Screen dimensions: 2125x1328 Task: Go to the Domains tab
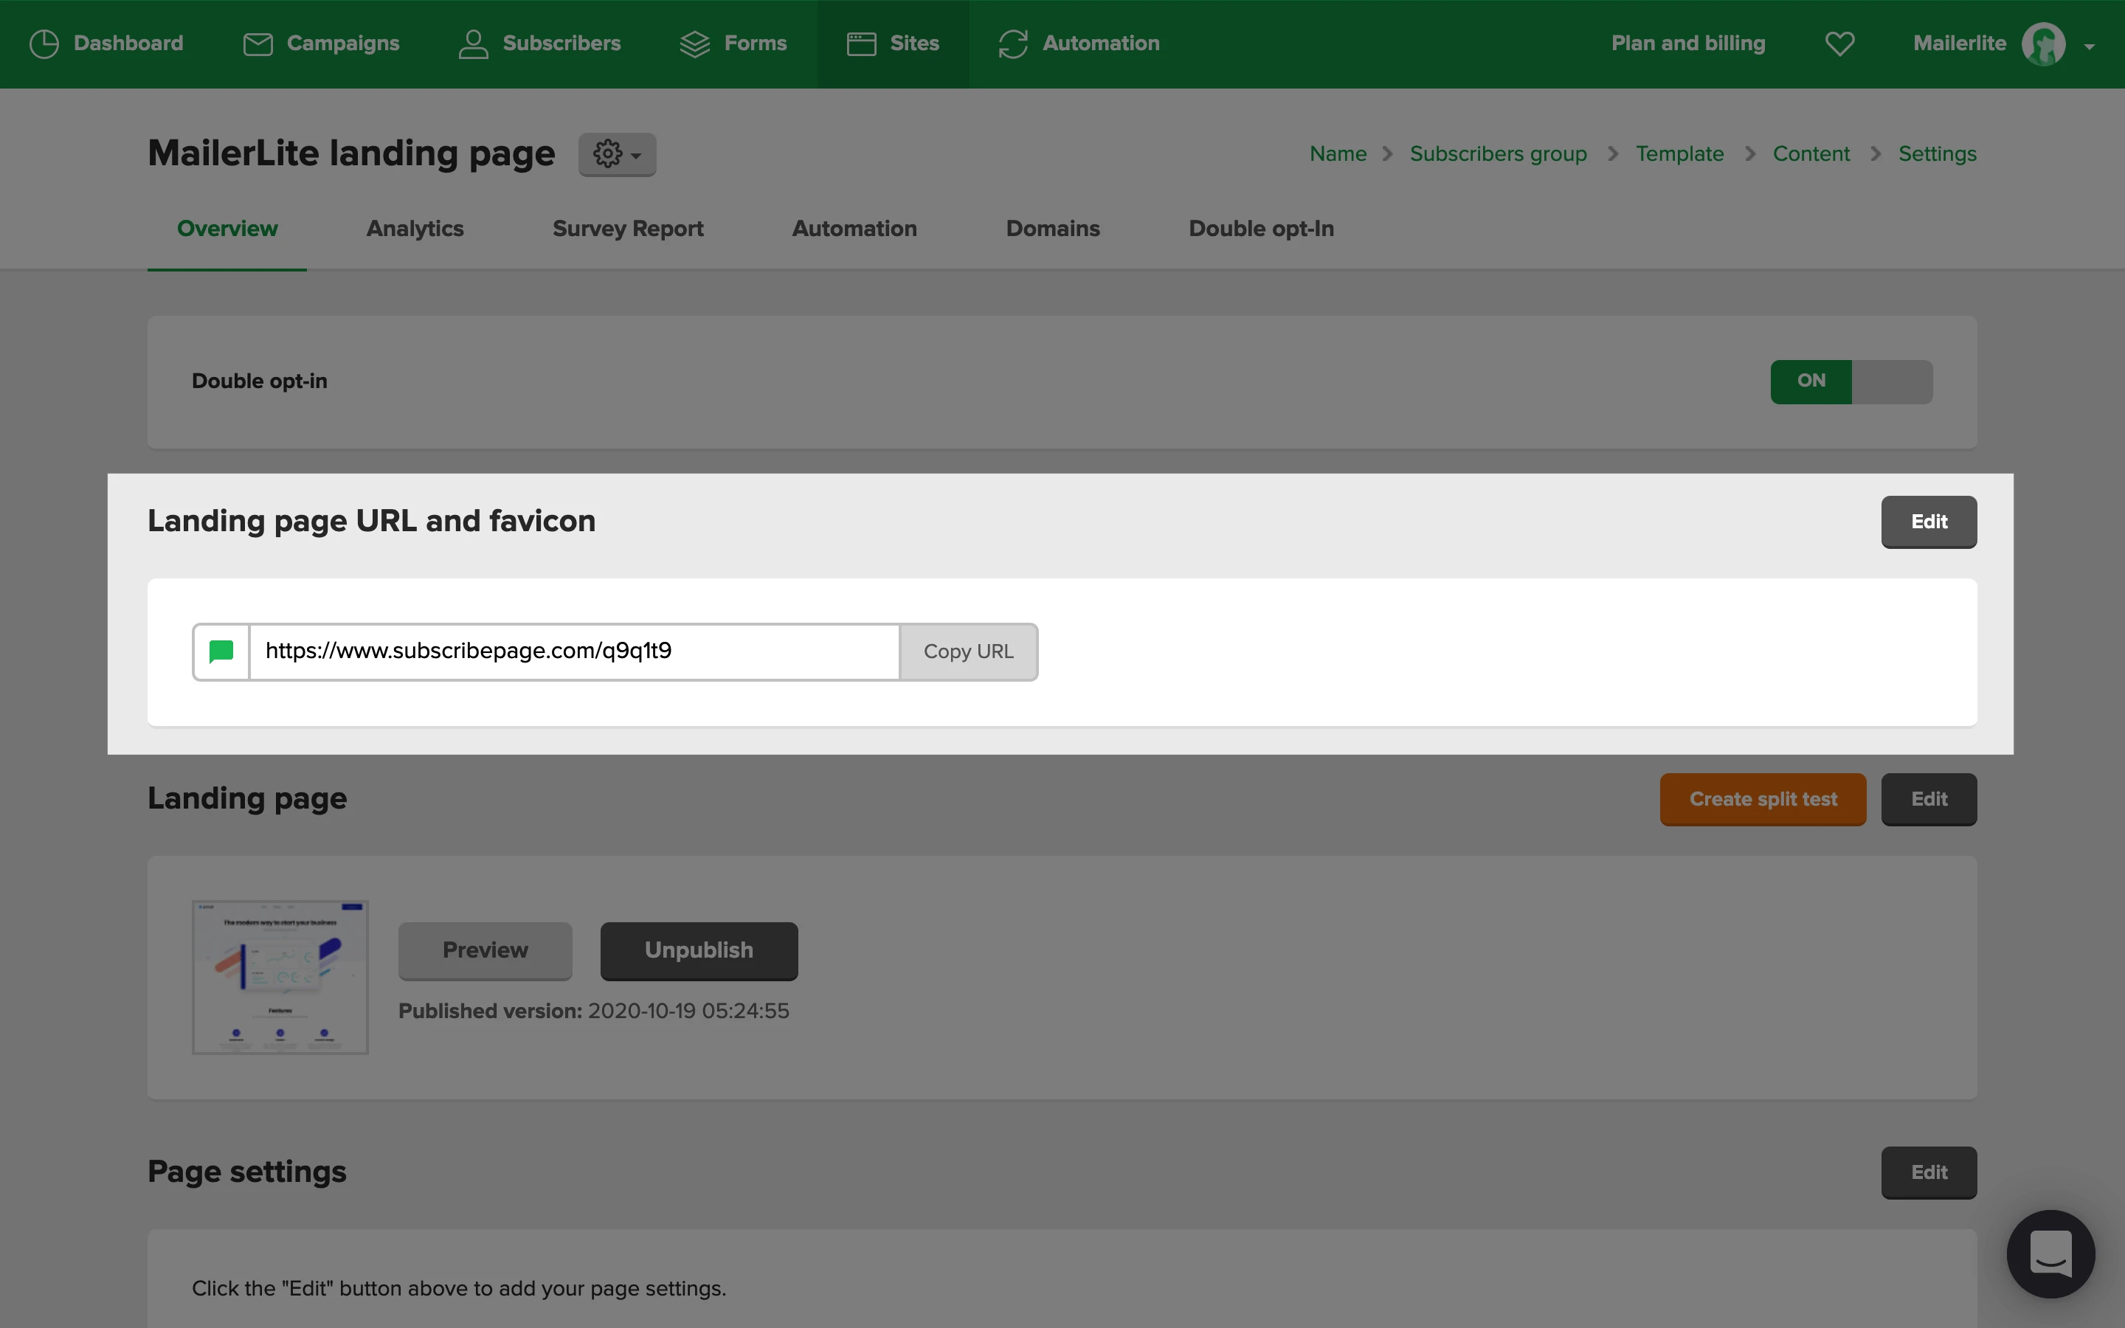tap(1052, 229)
